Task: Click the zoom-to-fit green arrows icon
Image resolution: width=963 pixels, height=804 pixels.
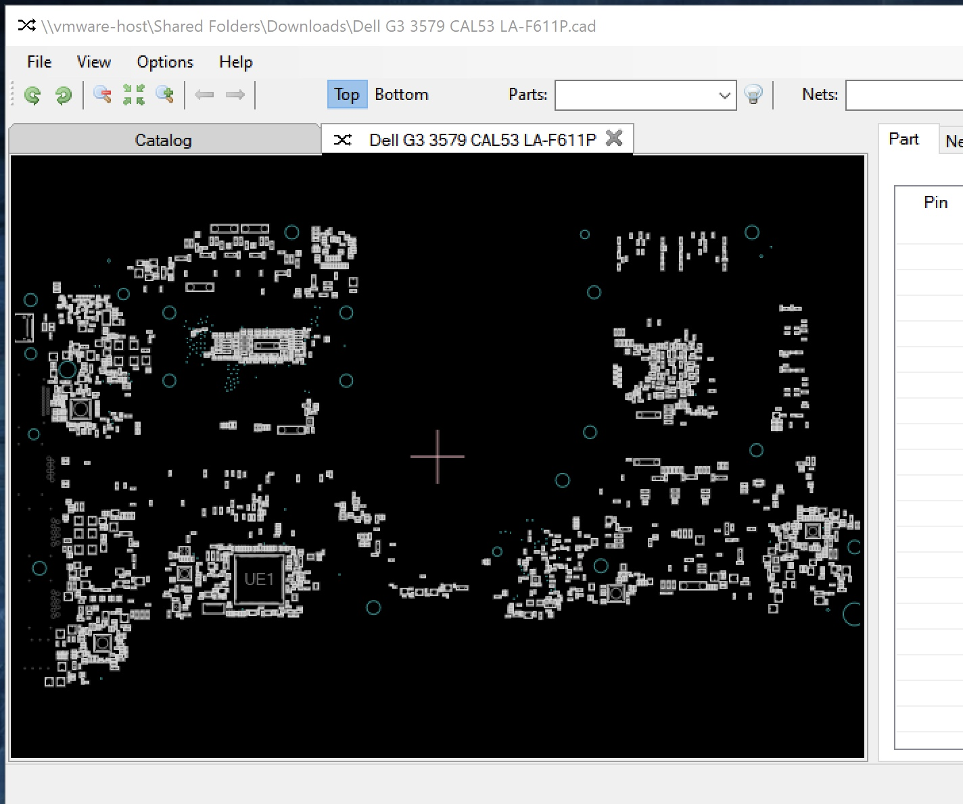Action: click(x=134, y=95)
